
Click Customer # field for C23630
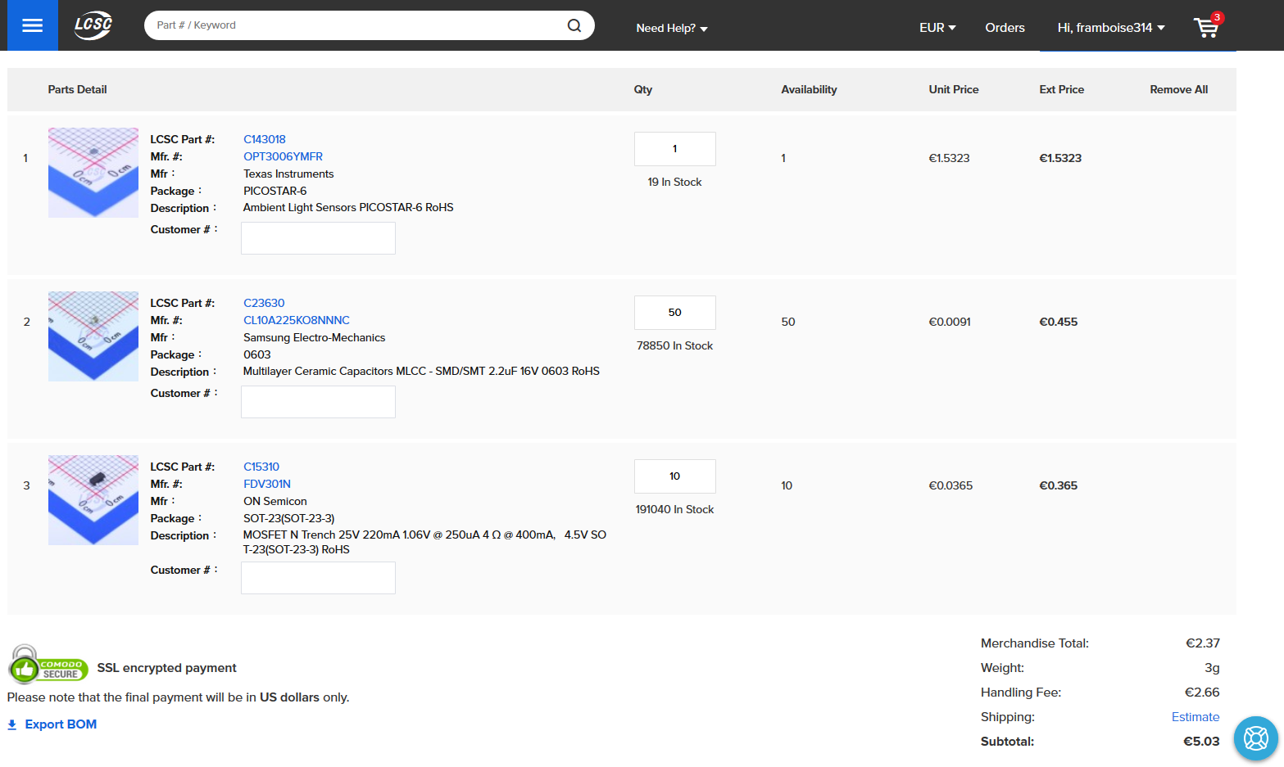point(318,402)
